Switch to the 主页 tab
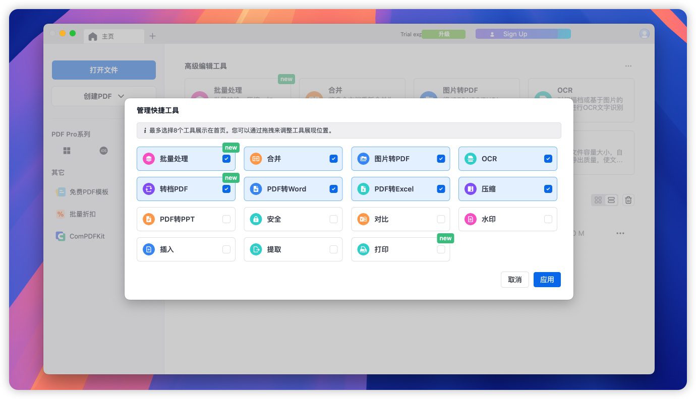Screen dimensions: 696x399 click(107, 36)
